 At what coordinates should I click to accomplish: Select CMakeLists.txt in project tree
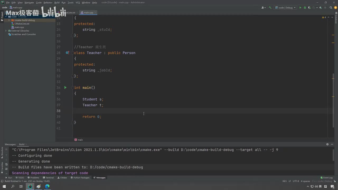pos(22,24)
